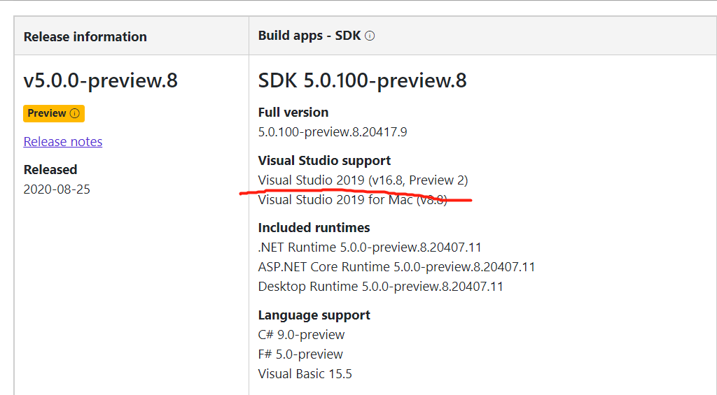Click the Released label
Viewport: 717px width, 395px height.
(x=50, y=169)
